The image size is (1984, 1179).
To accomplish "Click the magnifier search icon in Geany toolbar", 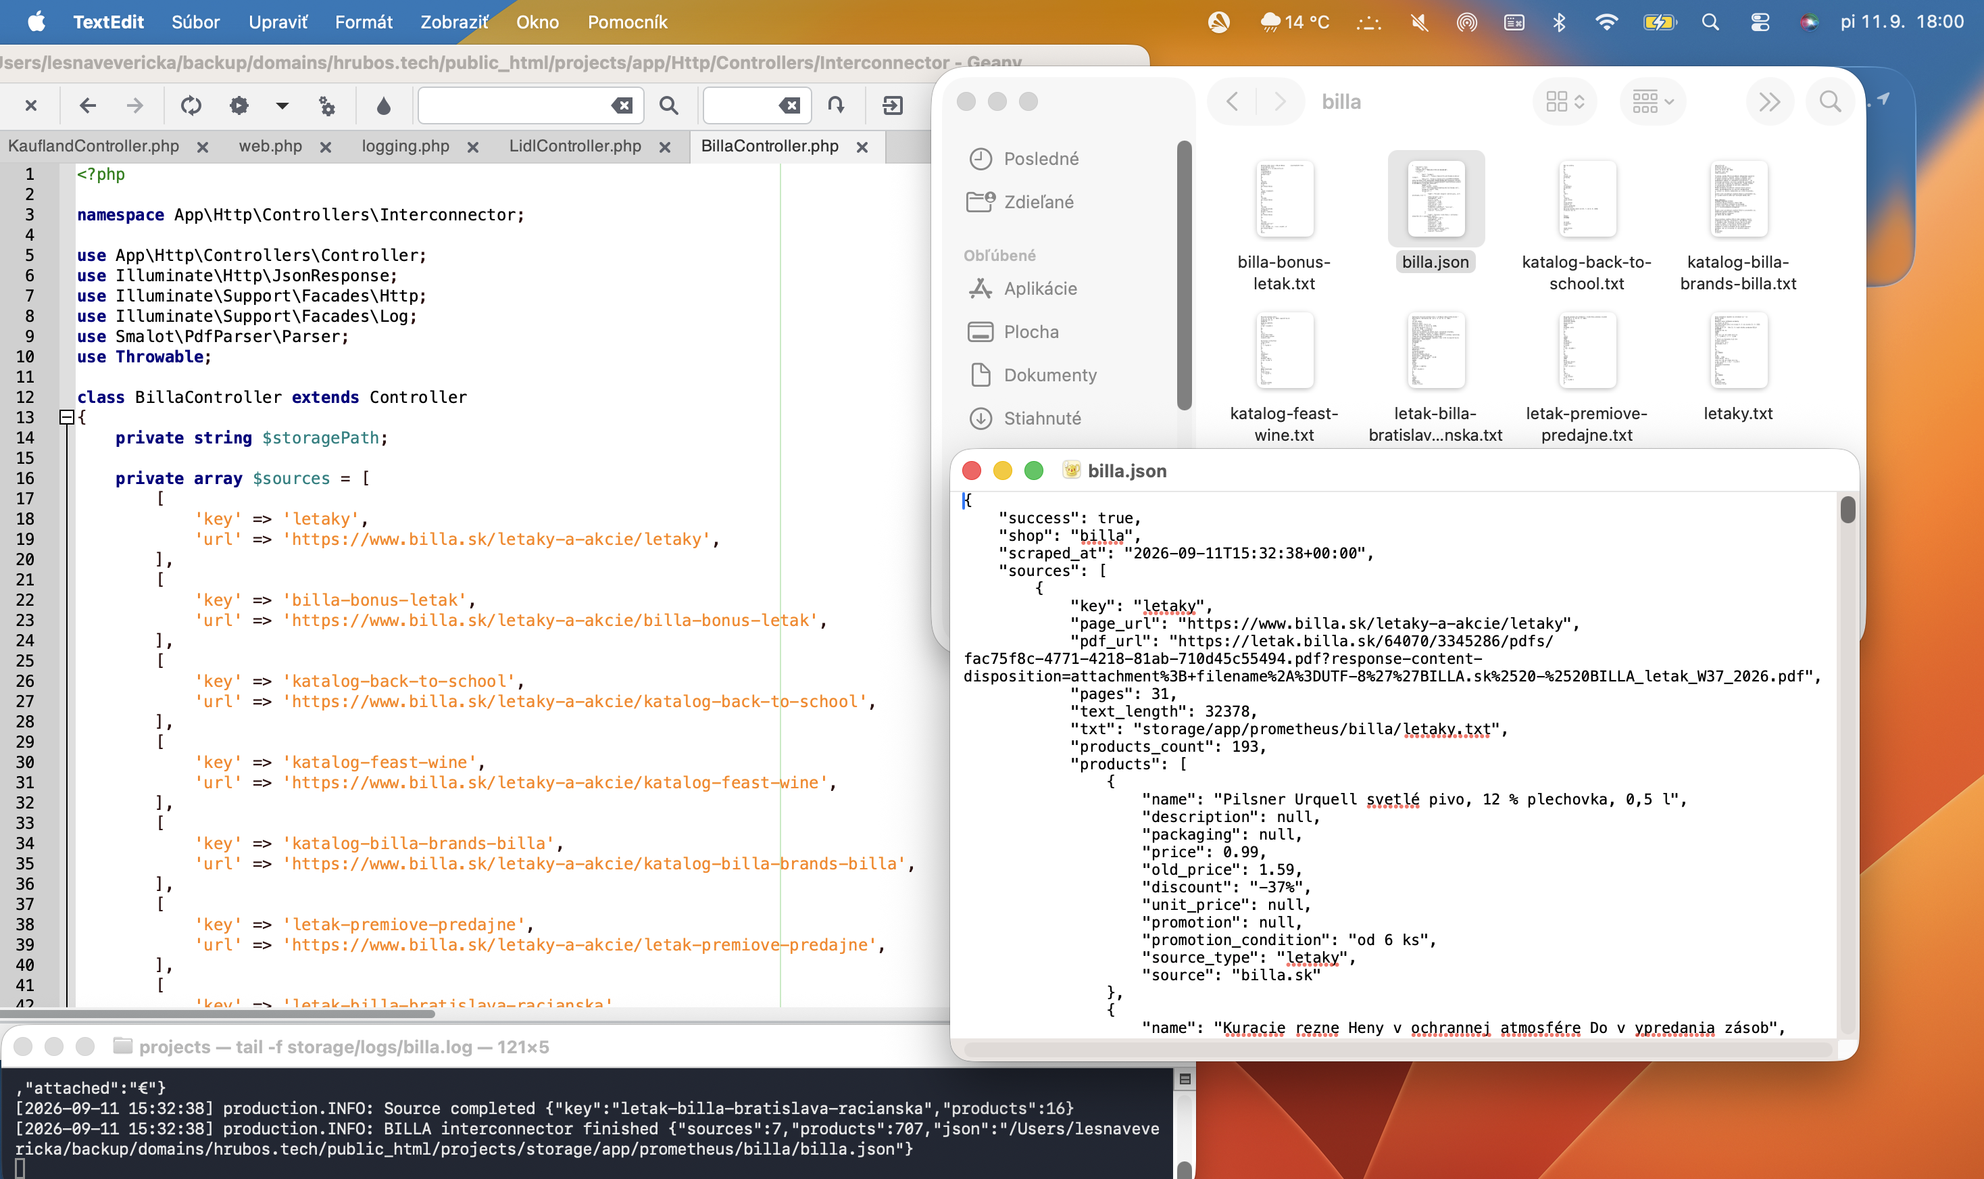I will [x=668, y=105].
